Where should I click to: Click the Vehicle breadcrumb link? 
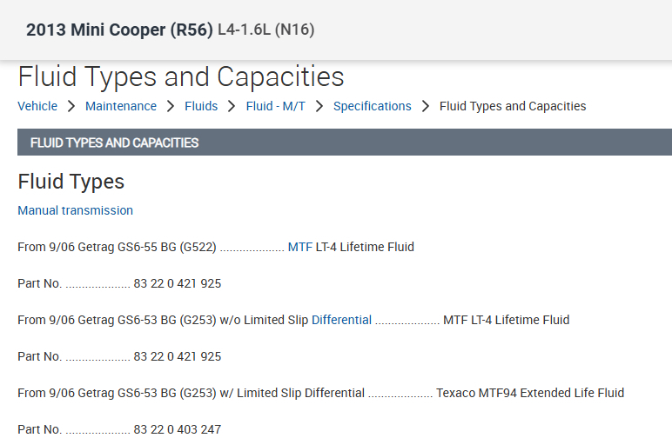(x=37, y=106)
